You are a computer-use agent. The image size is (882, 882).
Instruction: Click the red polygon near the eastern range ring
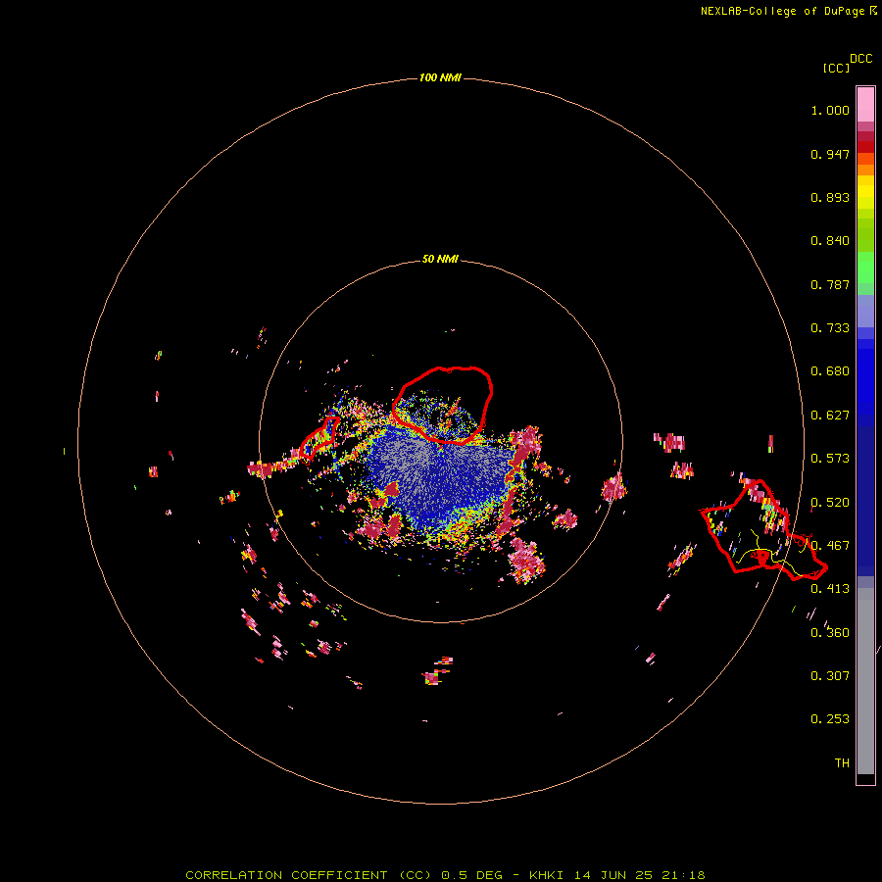pyautogui.click(x=762, y=531)
